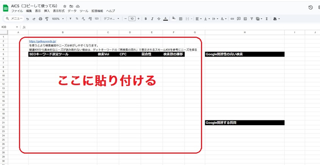Open version history clock icon
This screenshot has height=165, width=320.
(311, 7)
